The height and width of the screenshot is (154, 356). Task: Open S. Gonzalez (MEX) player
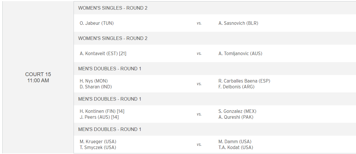point(237,111)
